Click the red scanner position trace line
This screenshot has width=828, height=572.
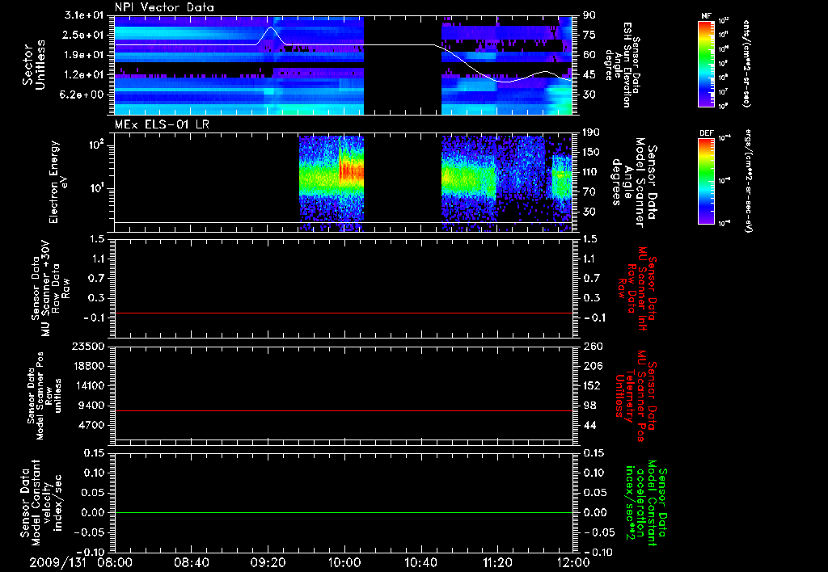point(343,410)
